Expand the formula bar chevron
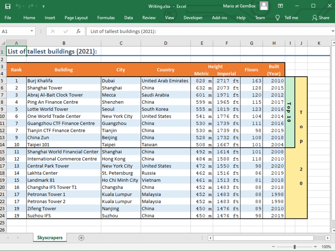Image resolution: width=335 pixels, height=251 pixels. [333, 31]
